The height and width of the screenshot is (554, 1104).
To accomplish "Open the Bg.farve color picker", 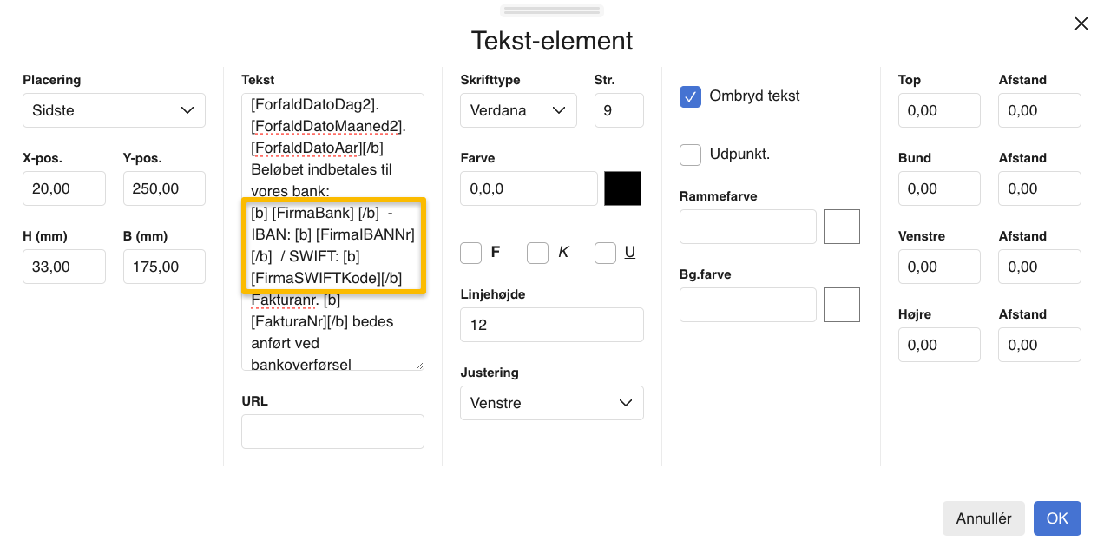I will tap(841, 305).
